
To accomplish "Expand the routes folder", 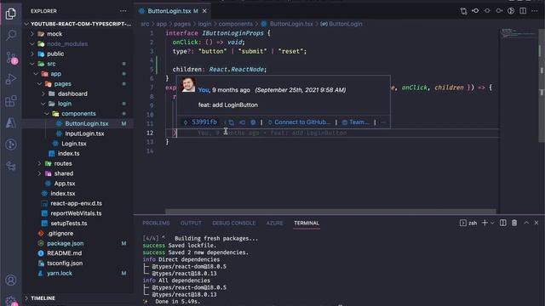I will [40, 163].
